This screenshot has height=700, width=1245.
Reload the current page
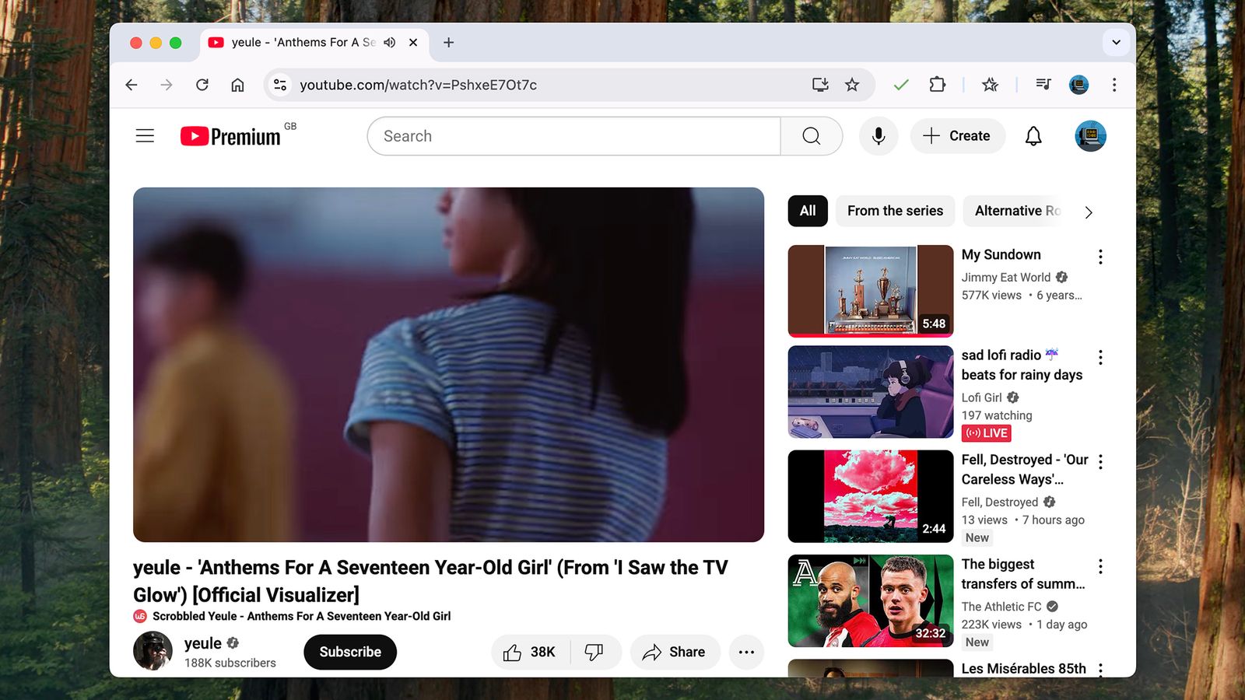point(202,85)
